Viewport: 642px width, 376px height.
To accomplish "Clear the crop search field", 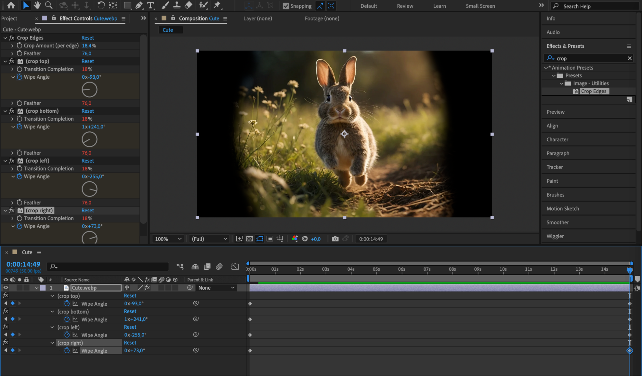I will [629, 58].
